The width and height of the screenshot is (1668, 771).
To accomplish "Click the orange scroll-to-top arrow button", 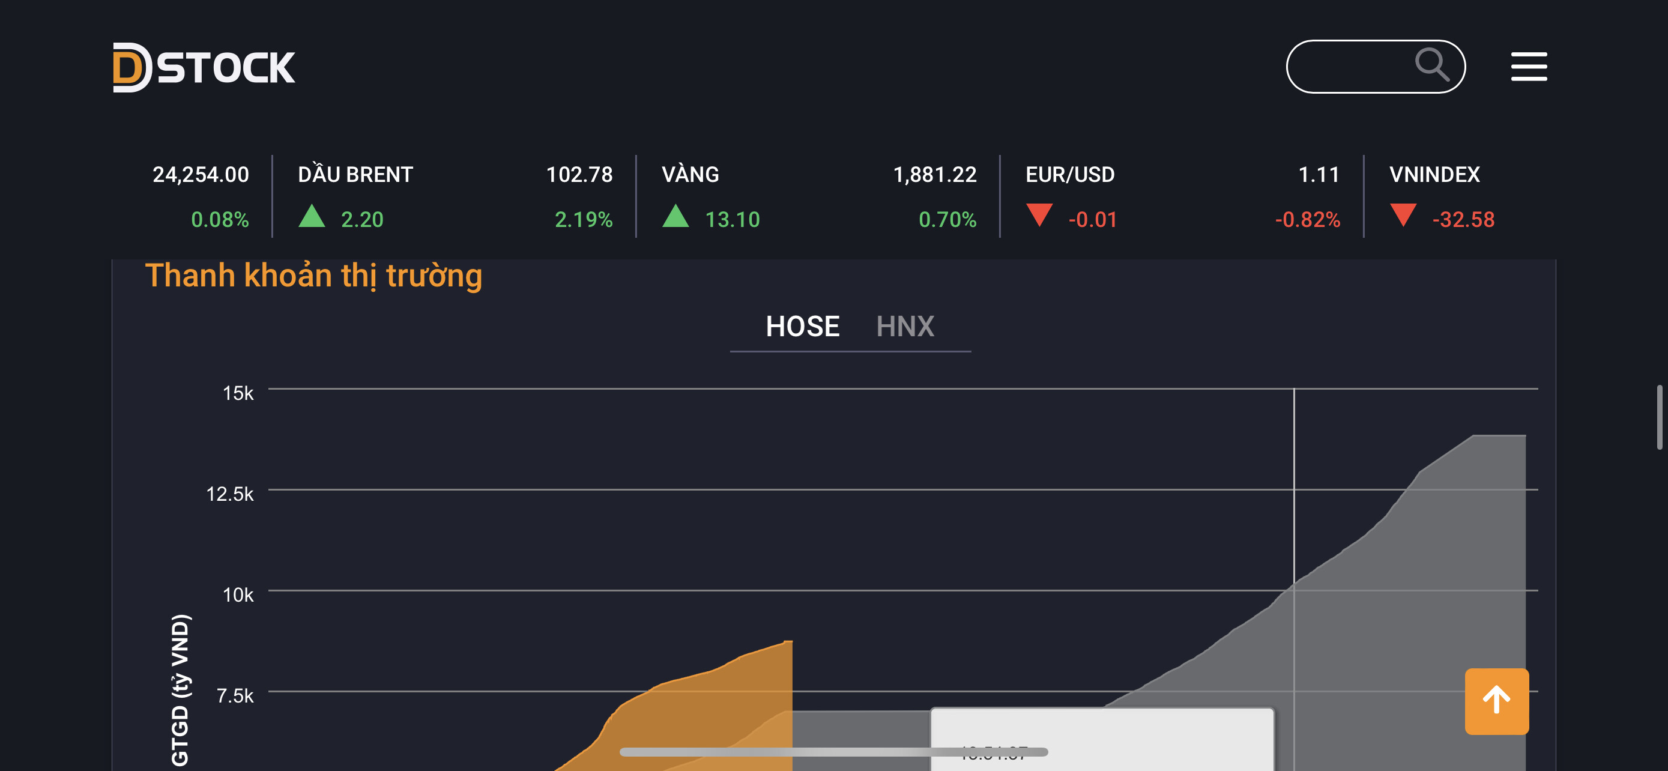I will click(x=1496, y=700).
